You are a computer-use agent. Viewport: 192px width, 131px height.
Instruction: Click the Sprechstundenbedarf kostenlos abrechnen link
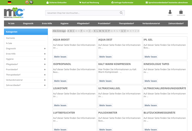coord(168,3)
